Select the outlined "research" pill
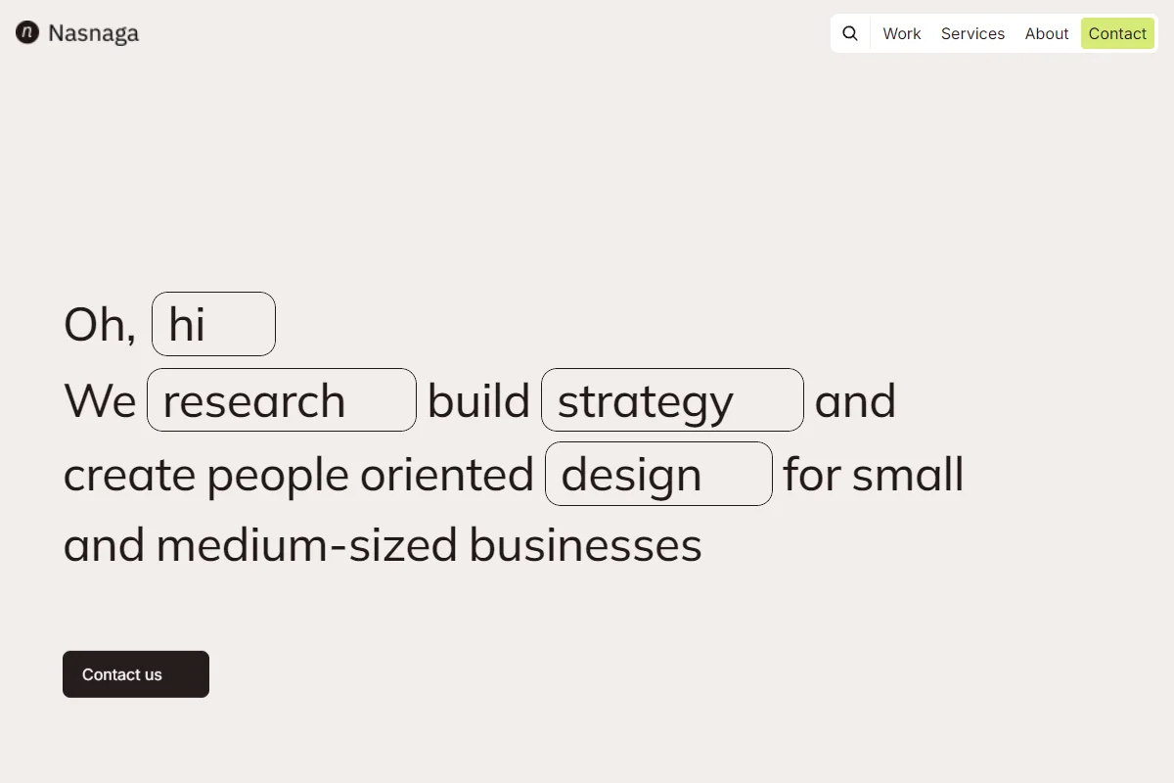 (282, 400)
